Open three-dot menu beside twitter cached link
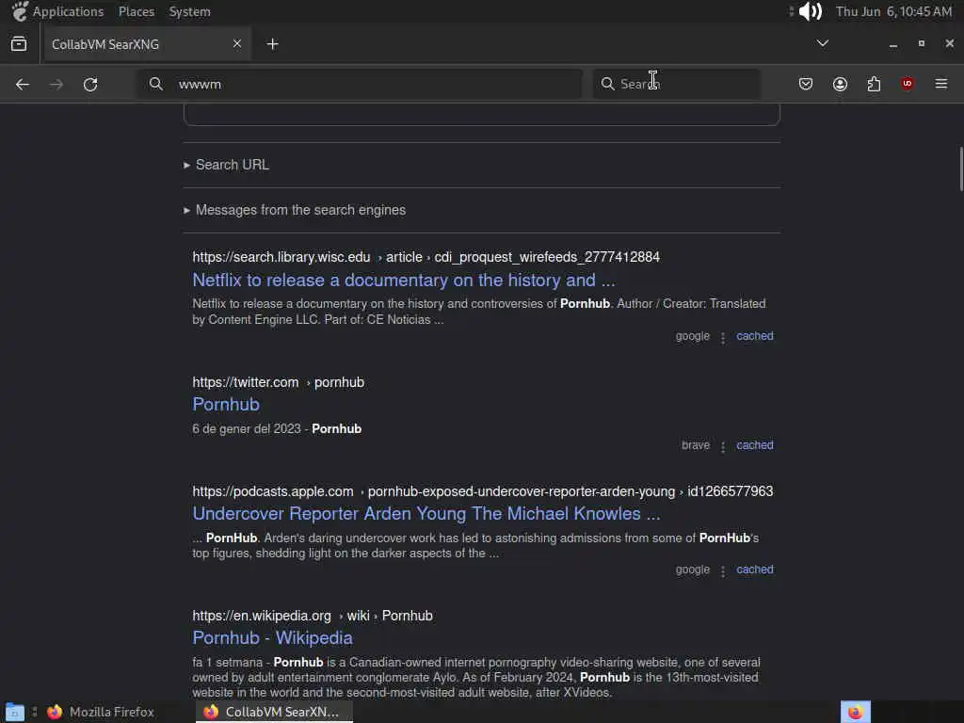 point(723,446)
